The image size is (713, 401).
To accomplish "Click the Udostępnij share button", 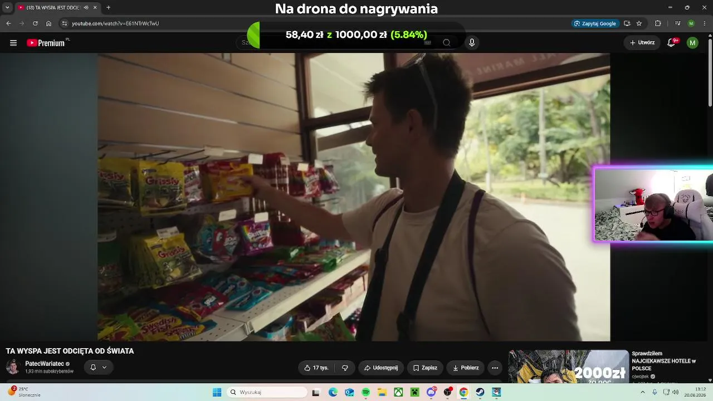I will click(381, 368).
